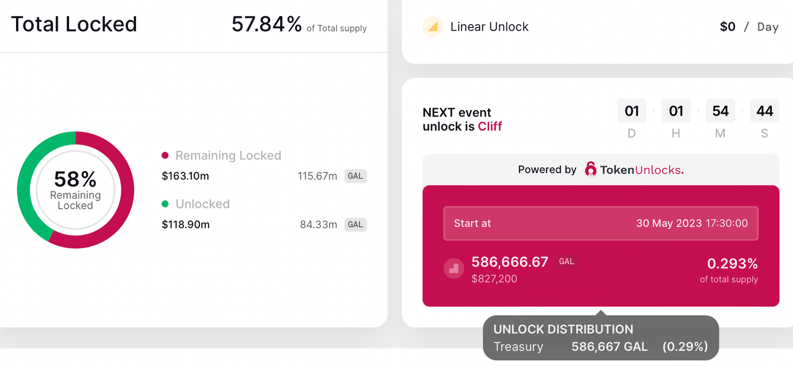793x367 pixels.
Task: Select the GAL badge next to 84.33m
Action: (355, 224)
